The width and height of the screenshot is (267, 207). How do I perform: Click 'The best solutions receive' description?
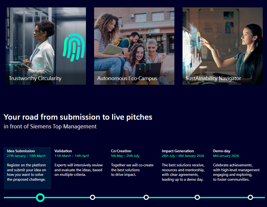click(183, 172)
